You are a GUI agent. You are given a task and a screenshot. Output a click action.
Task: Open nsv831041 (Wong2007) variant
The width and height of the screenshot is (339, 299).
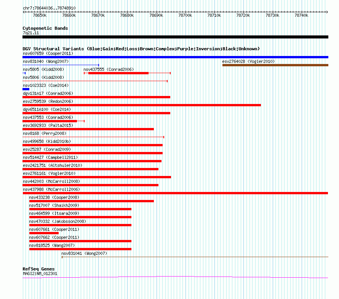tap(84, 253)
